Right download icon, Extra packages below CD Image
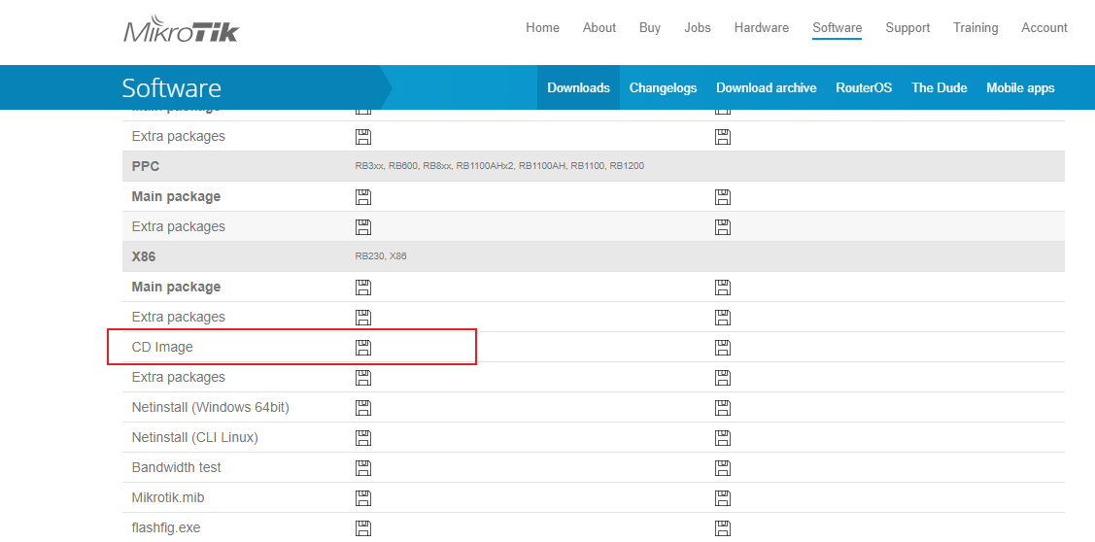This screenshot has width=1095, height=542. click(723, 378)
